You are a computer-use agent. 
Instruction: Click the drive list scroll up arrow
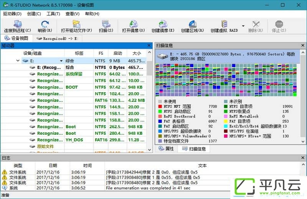(149, 52)
